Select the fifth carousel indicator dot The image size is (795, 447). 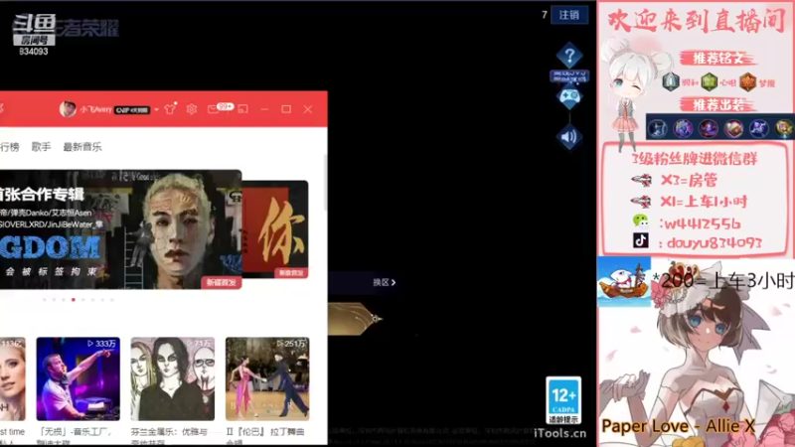[x=83, y=300]
